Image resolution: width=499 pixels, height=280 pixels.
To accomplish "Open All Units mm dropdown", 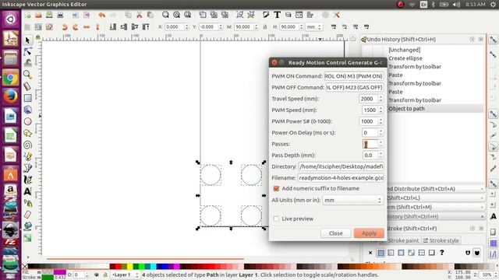I will click(353, 201).
